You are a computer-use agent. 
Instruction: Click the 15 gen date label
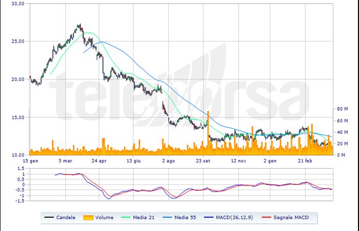[x=30, y=160]
